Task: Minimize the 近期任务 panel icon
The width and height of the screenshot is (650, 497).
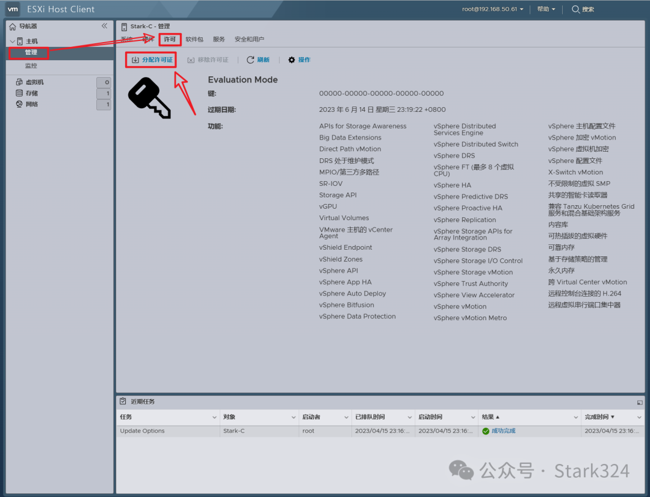Action: click(x=640, y=403)
